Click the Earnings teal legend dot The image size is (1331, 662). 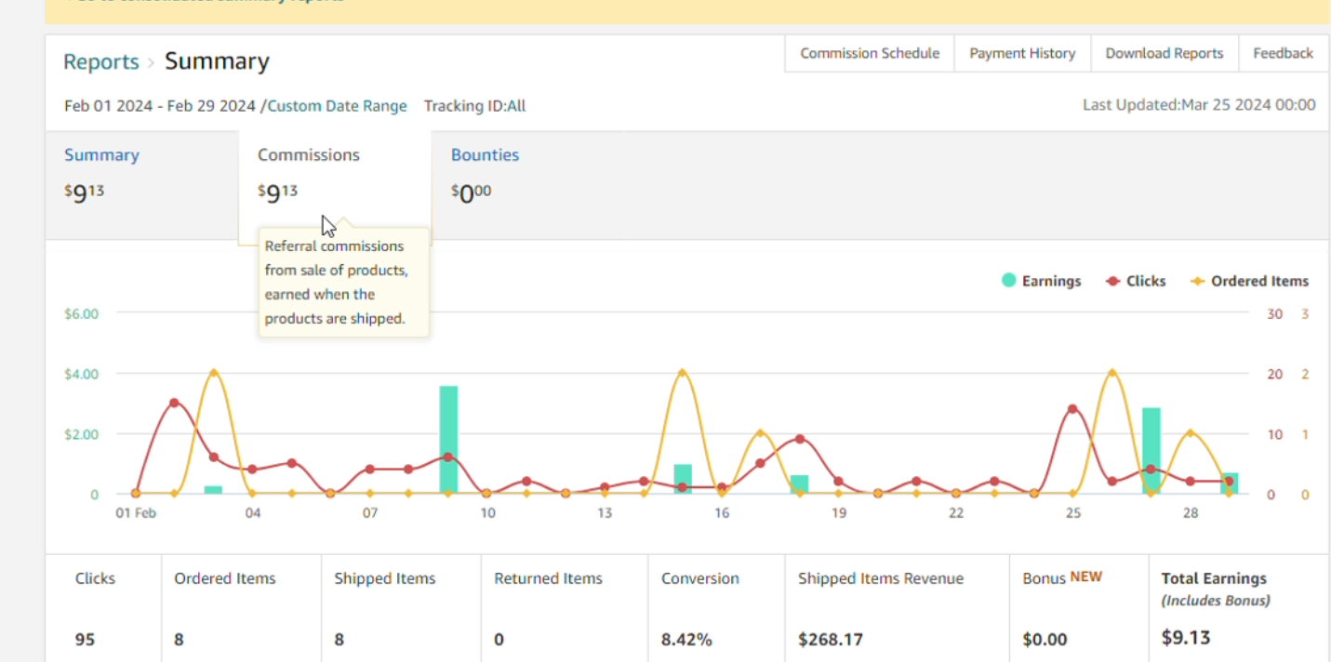(1008, 281)
